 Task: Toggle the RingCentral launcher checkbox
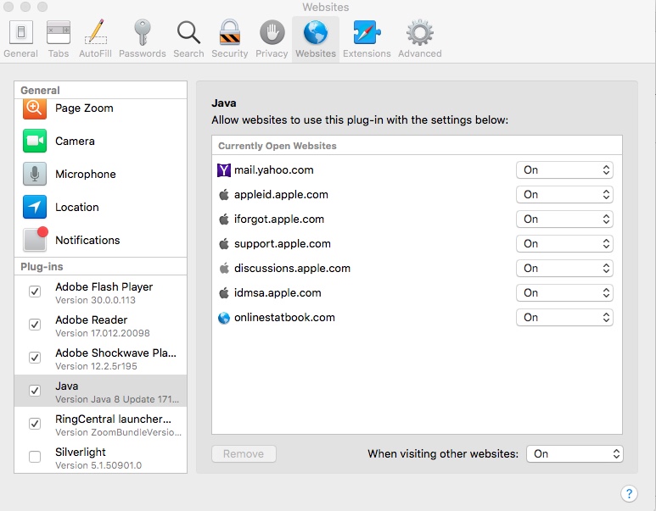pos(35,424)
